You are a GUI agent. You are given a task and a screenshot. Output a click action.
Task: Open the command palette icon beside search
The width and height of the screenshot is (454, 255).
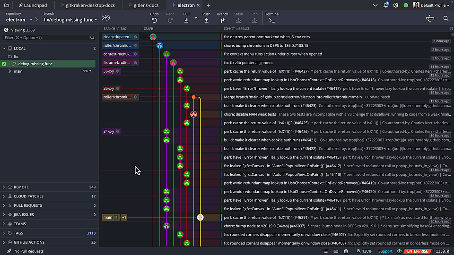click(x=430, y=18)
